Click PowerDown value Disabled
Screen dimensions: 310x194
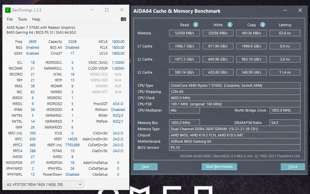pyautogui.click(x=72, y=174)
